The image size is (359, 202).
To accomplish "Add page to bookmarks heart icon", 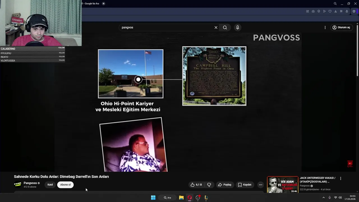I will pyautogui.click(x=330, y=11).
